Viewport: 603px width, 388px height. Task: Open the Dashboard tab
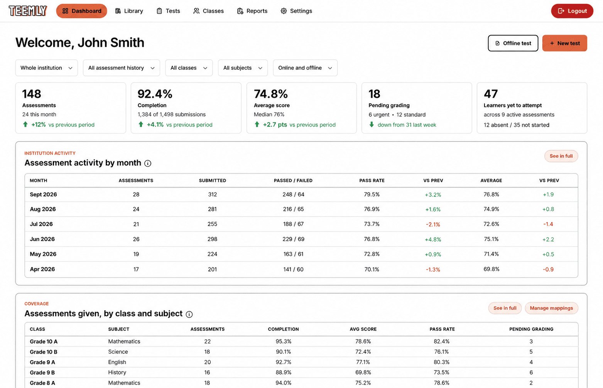pyautogui.click(x=81, y=11)
